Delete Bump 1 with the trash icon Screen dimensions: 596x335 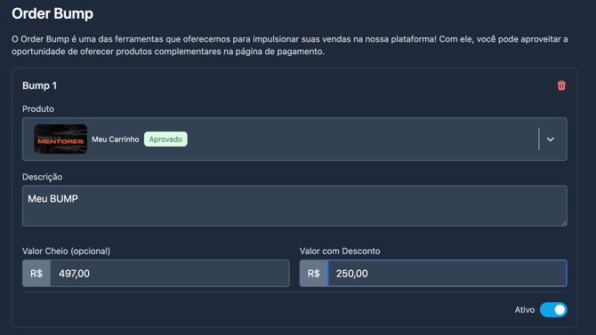click(x=561, y=85)
